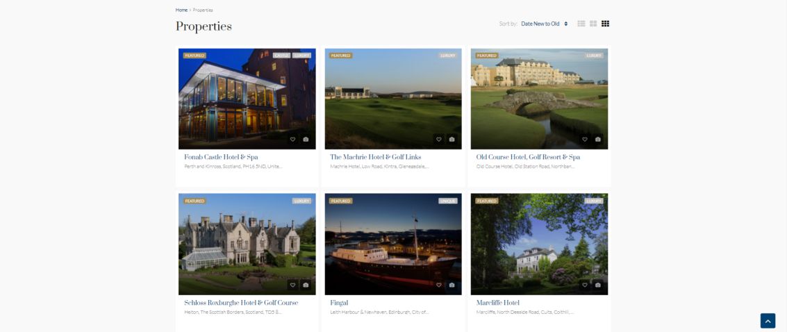787x332 pixels.
Task: Open Old Course Hotel, Golf Resort & Spa title
Action: click(528, 157)
